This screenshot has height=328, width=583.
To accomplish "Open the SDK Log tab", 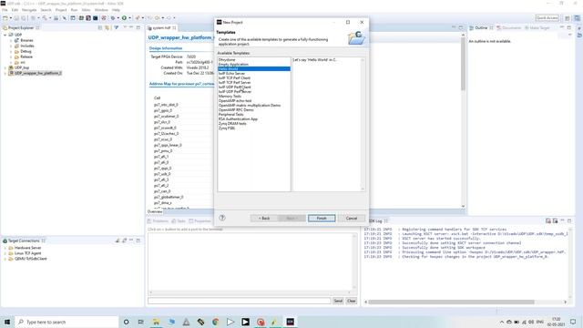I will [376, 220].
